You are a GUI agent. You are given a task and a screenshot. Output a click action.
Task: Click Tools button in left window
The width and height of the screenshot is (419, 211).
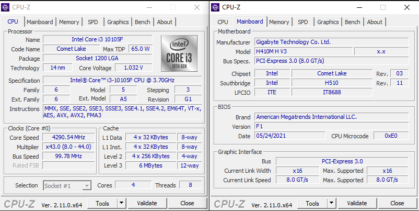coord(102,203)
